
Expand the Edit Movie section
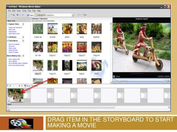point(23,37)
